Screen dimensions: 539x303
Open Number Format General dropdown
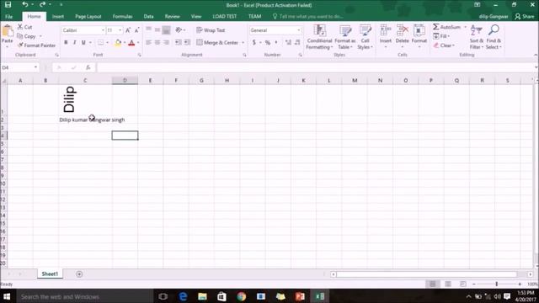coord(298,30)
